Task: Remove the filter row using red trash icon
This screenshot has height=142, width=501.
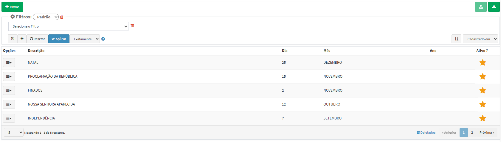Action: 132,26
